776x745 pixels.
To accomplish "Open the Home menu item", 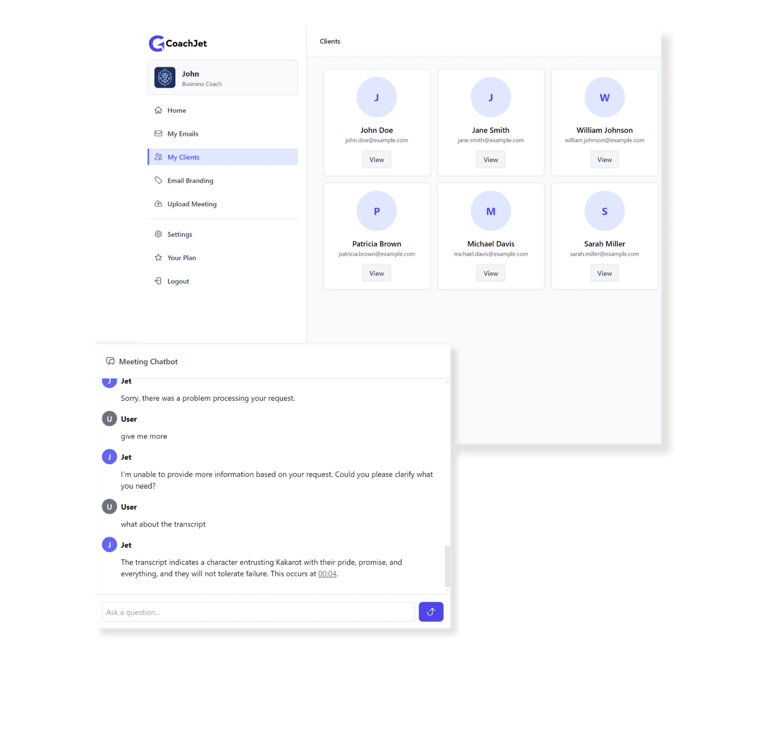I will [x=222, y=110].
